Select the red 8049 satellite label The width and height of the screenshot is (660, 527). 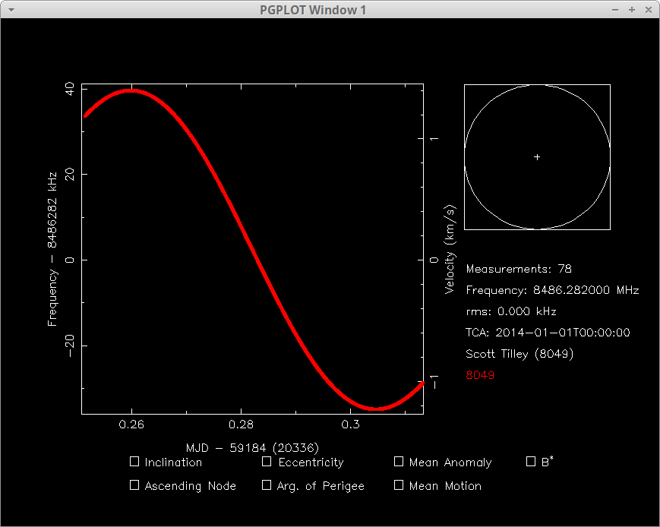coord(480,375)
